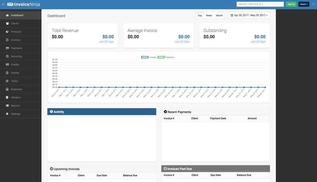Select the Day grouping option
Viewport: 317px width, 182px height.
coord(200,15)
